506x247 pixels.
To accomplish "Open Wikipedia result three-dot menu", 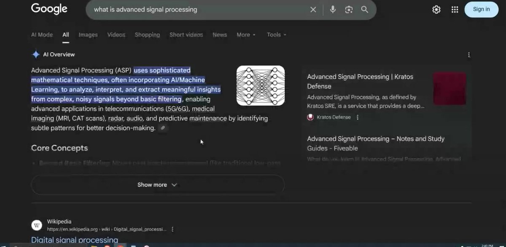I will (172, 229).
